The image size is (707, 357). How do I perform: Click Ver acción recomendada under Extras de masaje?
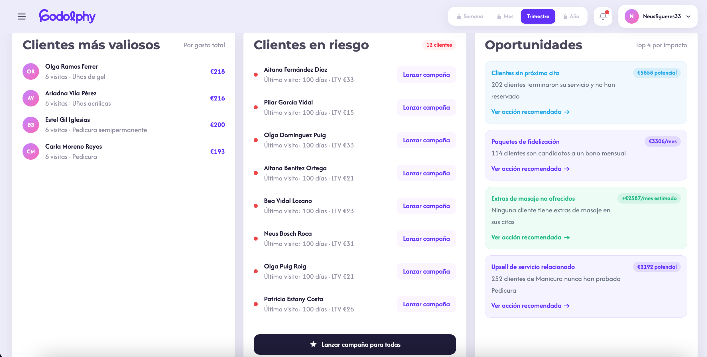531,237
